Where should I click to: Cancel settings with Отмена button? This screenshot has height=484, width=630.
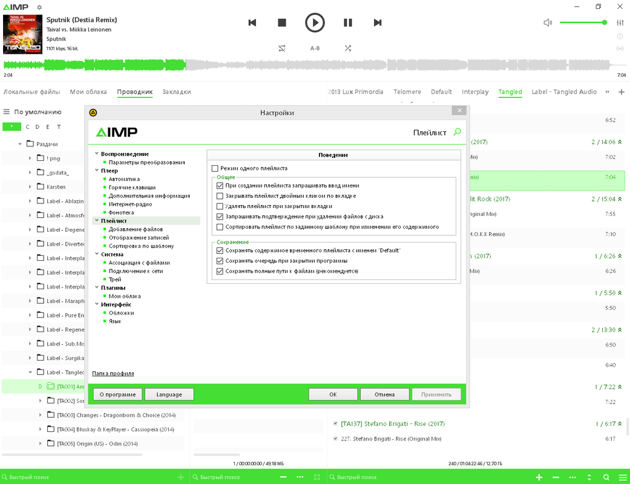[384, 394]
